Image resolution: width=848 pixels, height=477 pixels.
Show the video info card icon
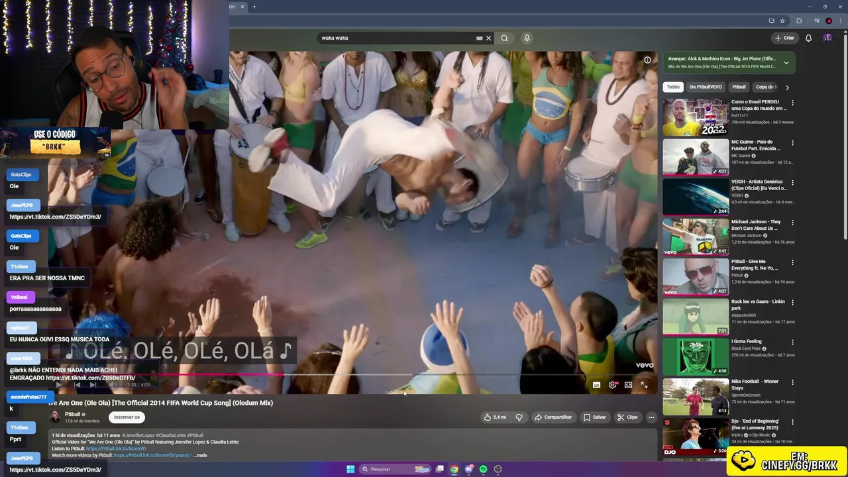pos(647,60)
